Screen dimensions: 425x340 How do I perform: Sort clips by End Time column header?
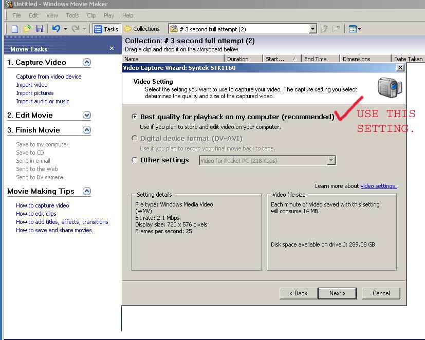tap(321, 59)
